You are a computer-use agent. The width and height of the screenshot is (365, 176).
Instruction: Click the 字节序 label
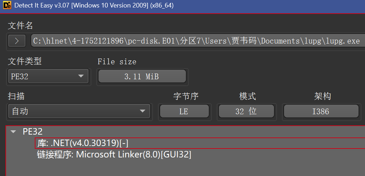coord(186,96)
